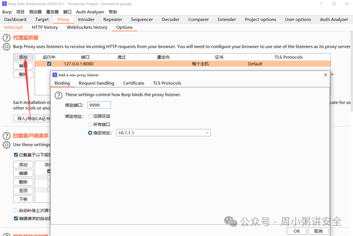Click 编辑 button under intercept rules
Viewport: 353px width, 236px height.
(x=23, y=173)
